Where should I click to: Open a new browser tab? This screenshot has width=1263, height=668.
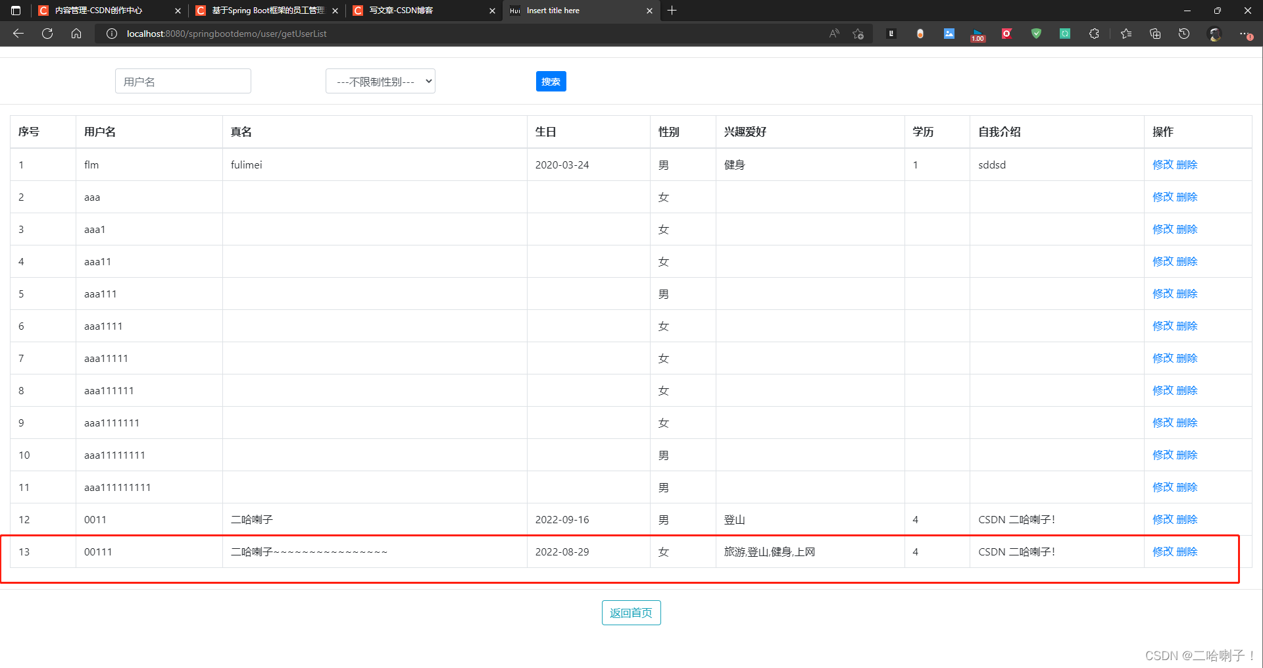(672, 11)
